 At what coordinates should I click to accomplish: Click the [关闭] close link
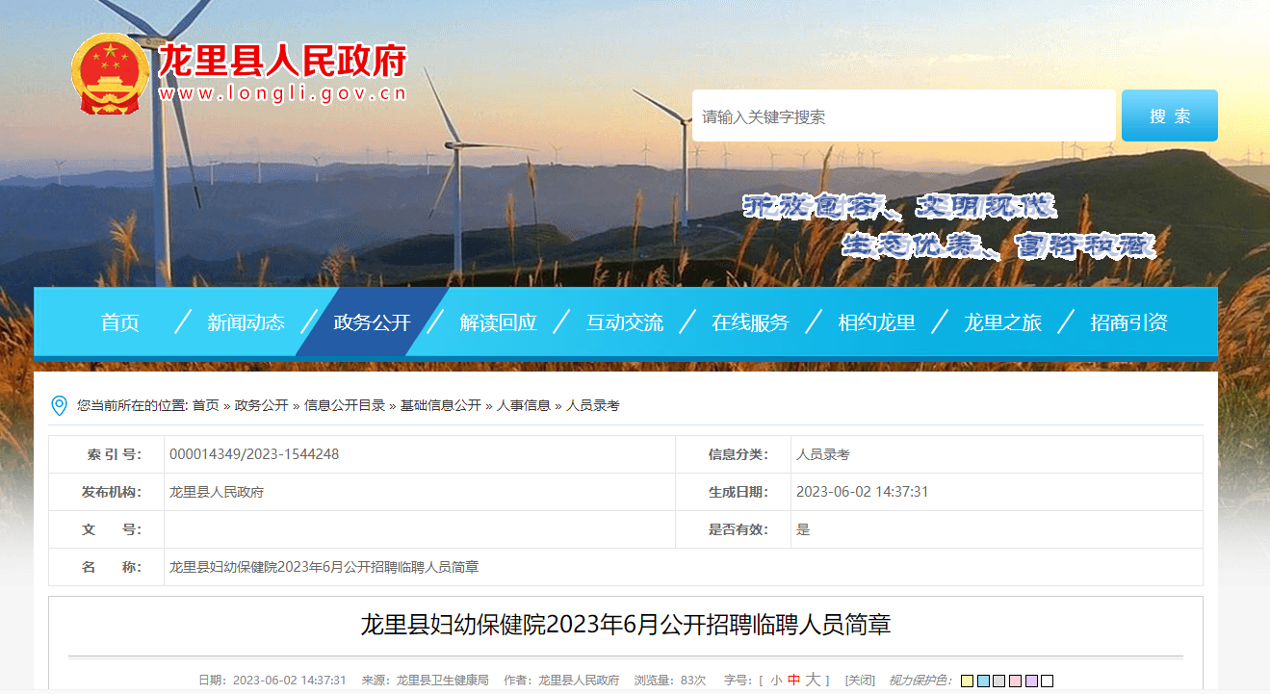pyautogui.click(x=860, y=681)
